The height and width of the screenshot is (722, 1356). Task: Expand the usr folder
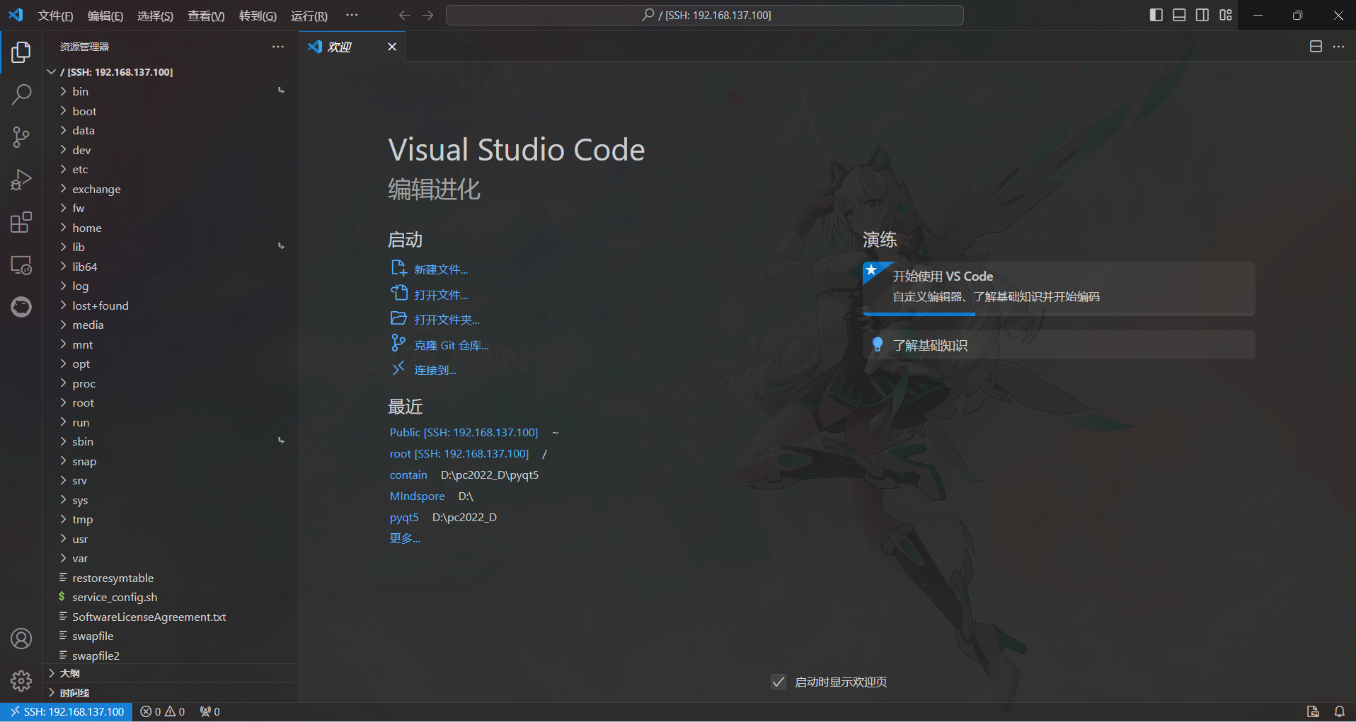[171, 539]
